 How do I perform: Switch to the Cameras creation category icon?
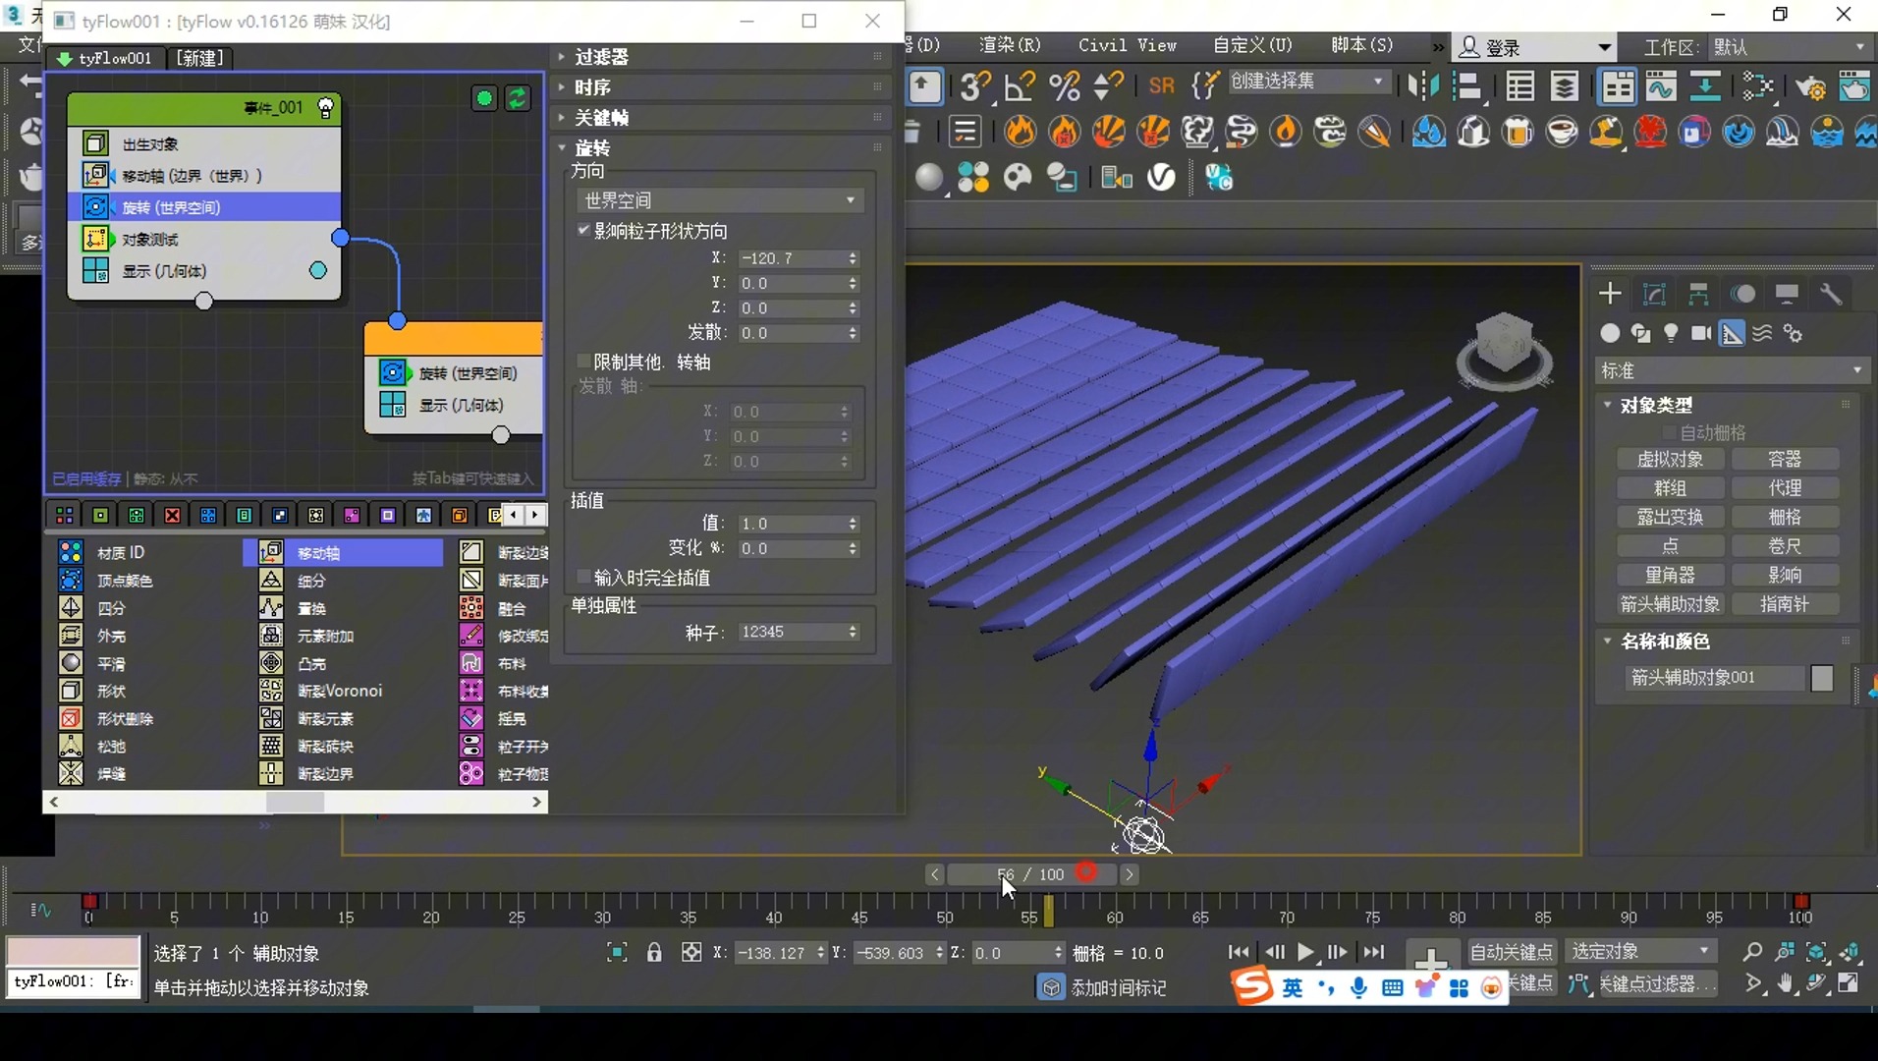point(1702,334)
